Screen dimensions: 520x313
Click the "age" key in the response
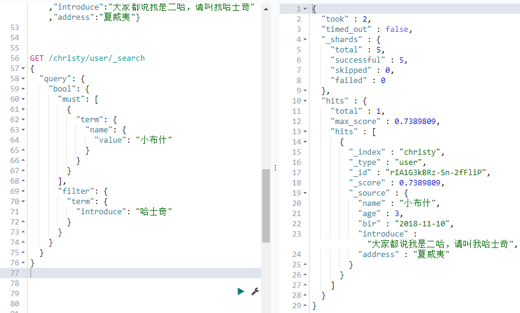pyautogui.click(x=369, y=214)
